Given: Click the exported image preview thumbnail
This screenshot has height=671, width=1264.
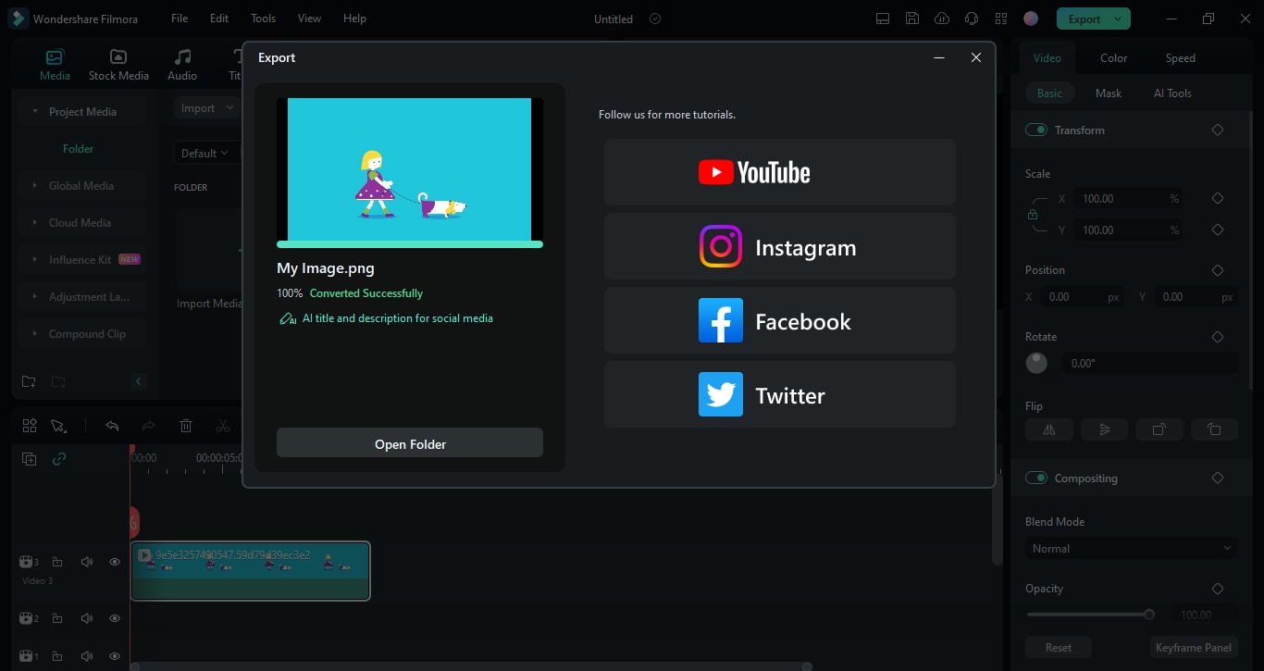Looking at the screenshot, I should (x=410, y=169).
